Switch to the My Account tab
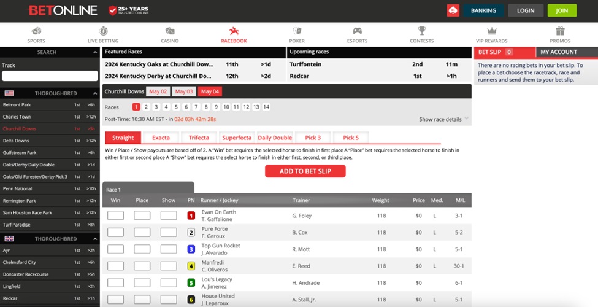The width and height of the screenshot is (598, 307). (x=558, y=52)
